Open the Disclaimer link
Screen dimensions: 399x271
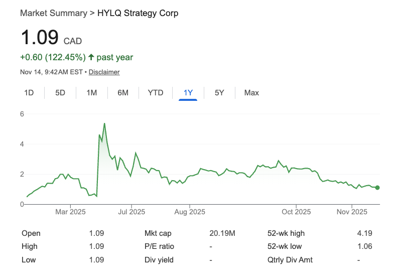(104, 72)
